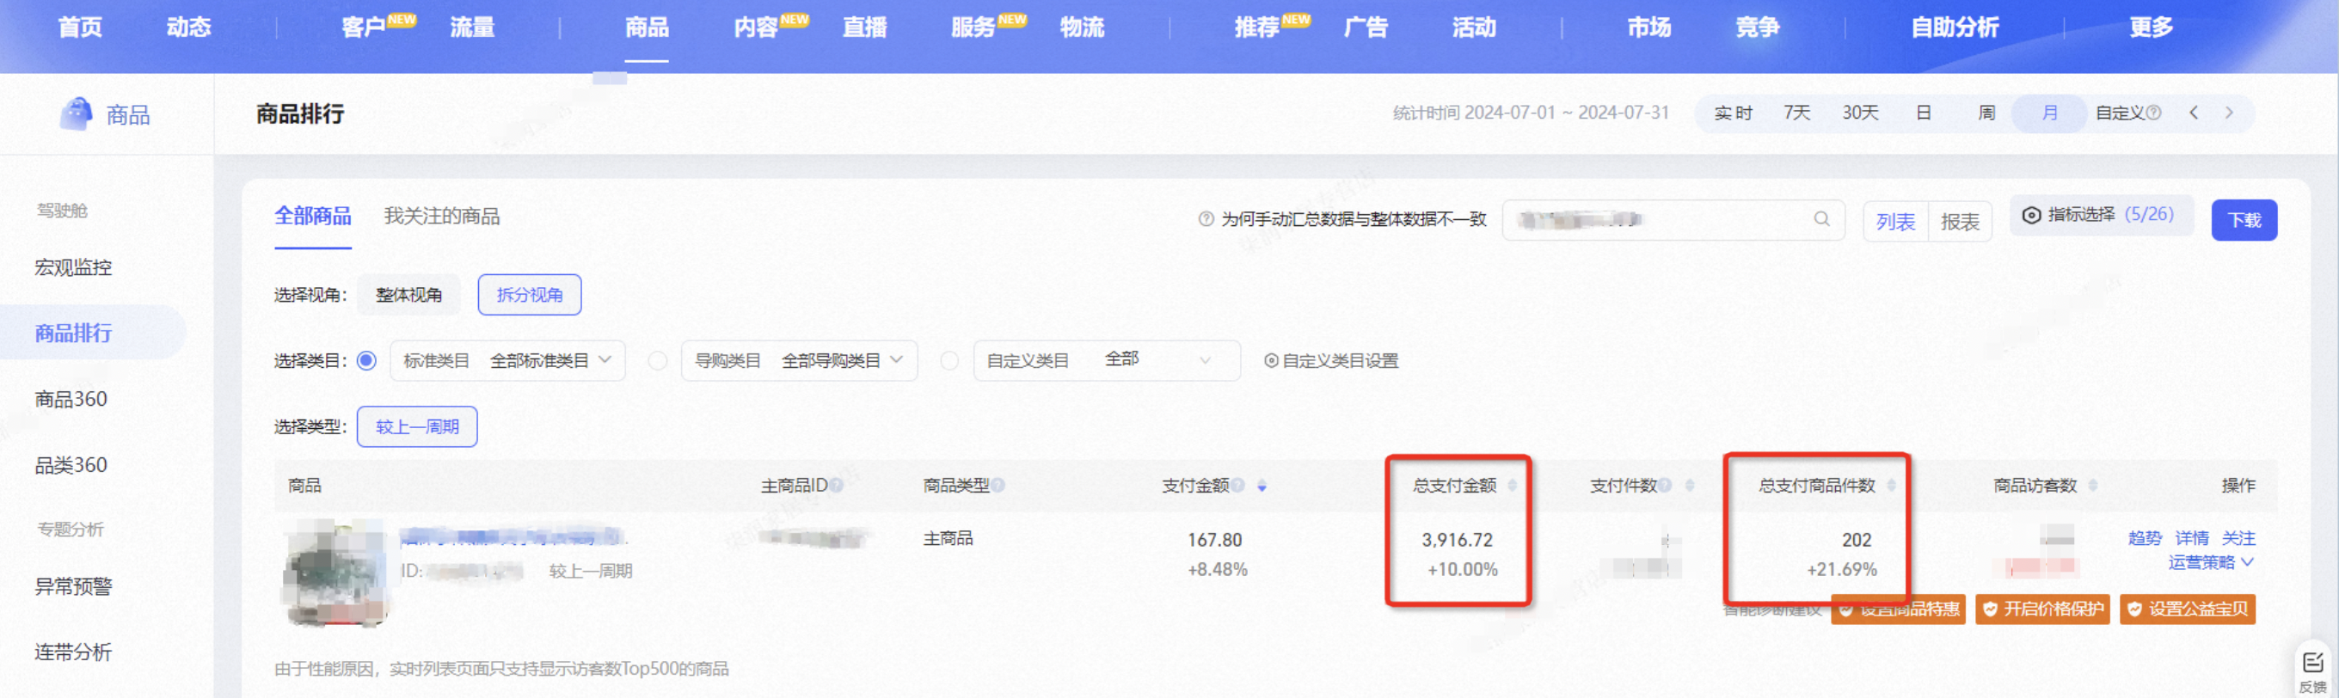
Task: Open the 流量 navigation item
Action: [473, 28]
